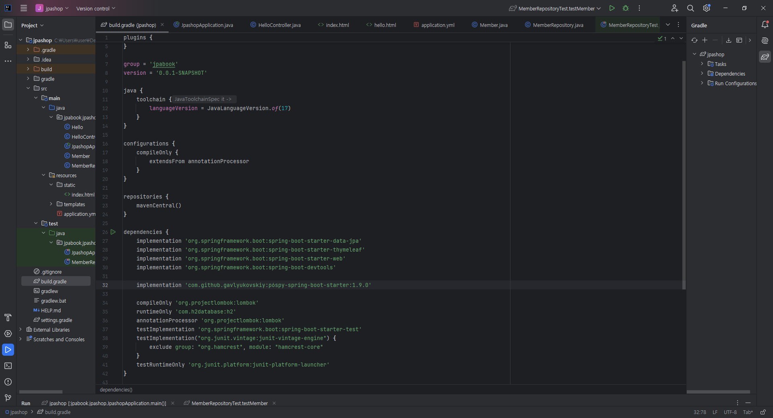This screenshot has height=418, width=773.
Task: Change UTF-8 file encoding
Action: pyautogui.click(x=730, y=412)
